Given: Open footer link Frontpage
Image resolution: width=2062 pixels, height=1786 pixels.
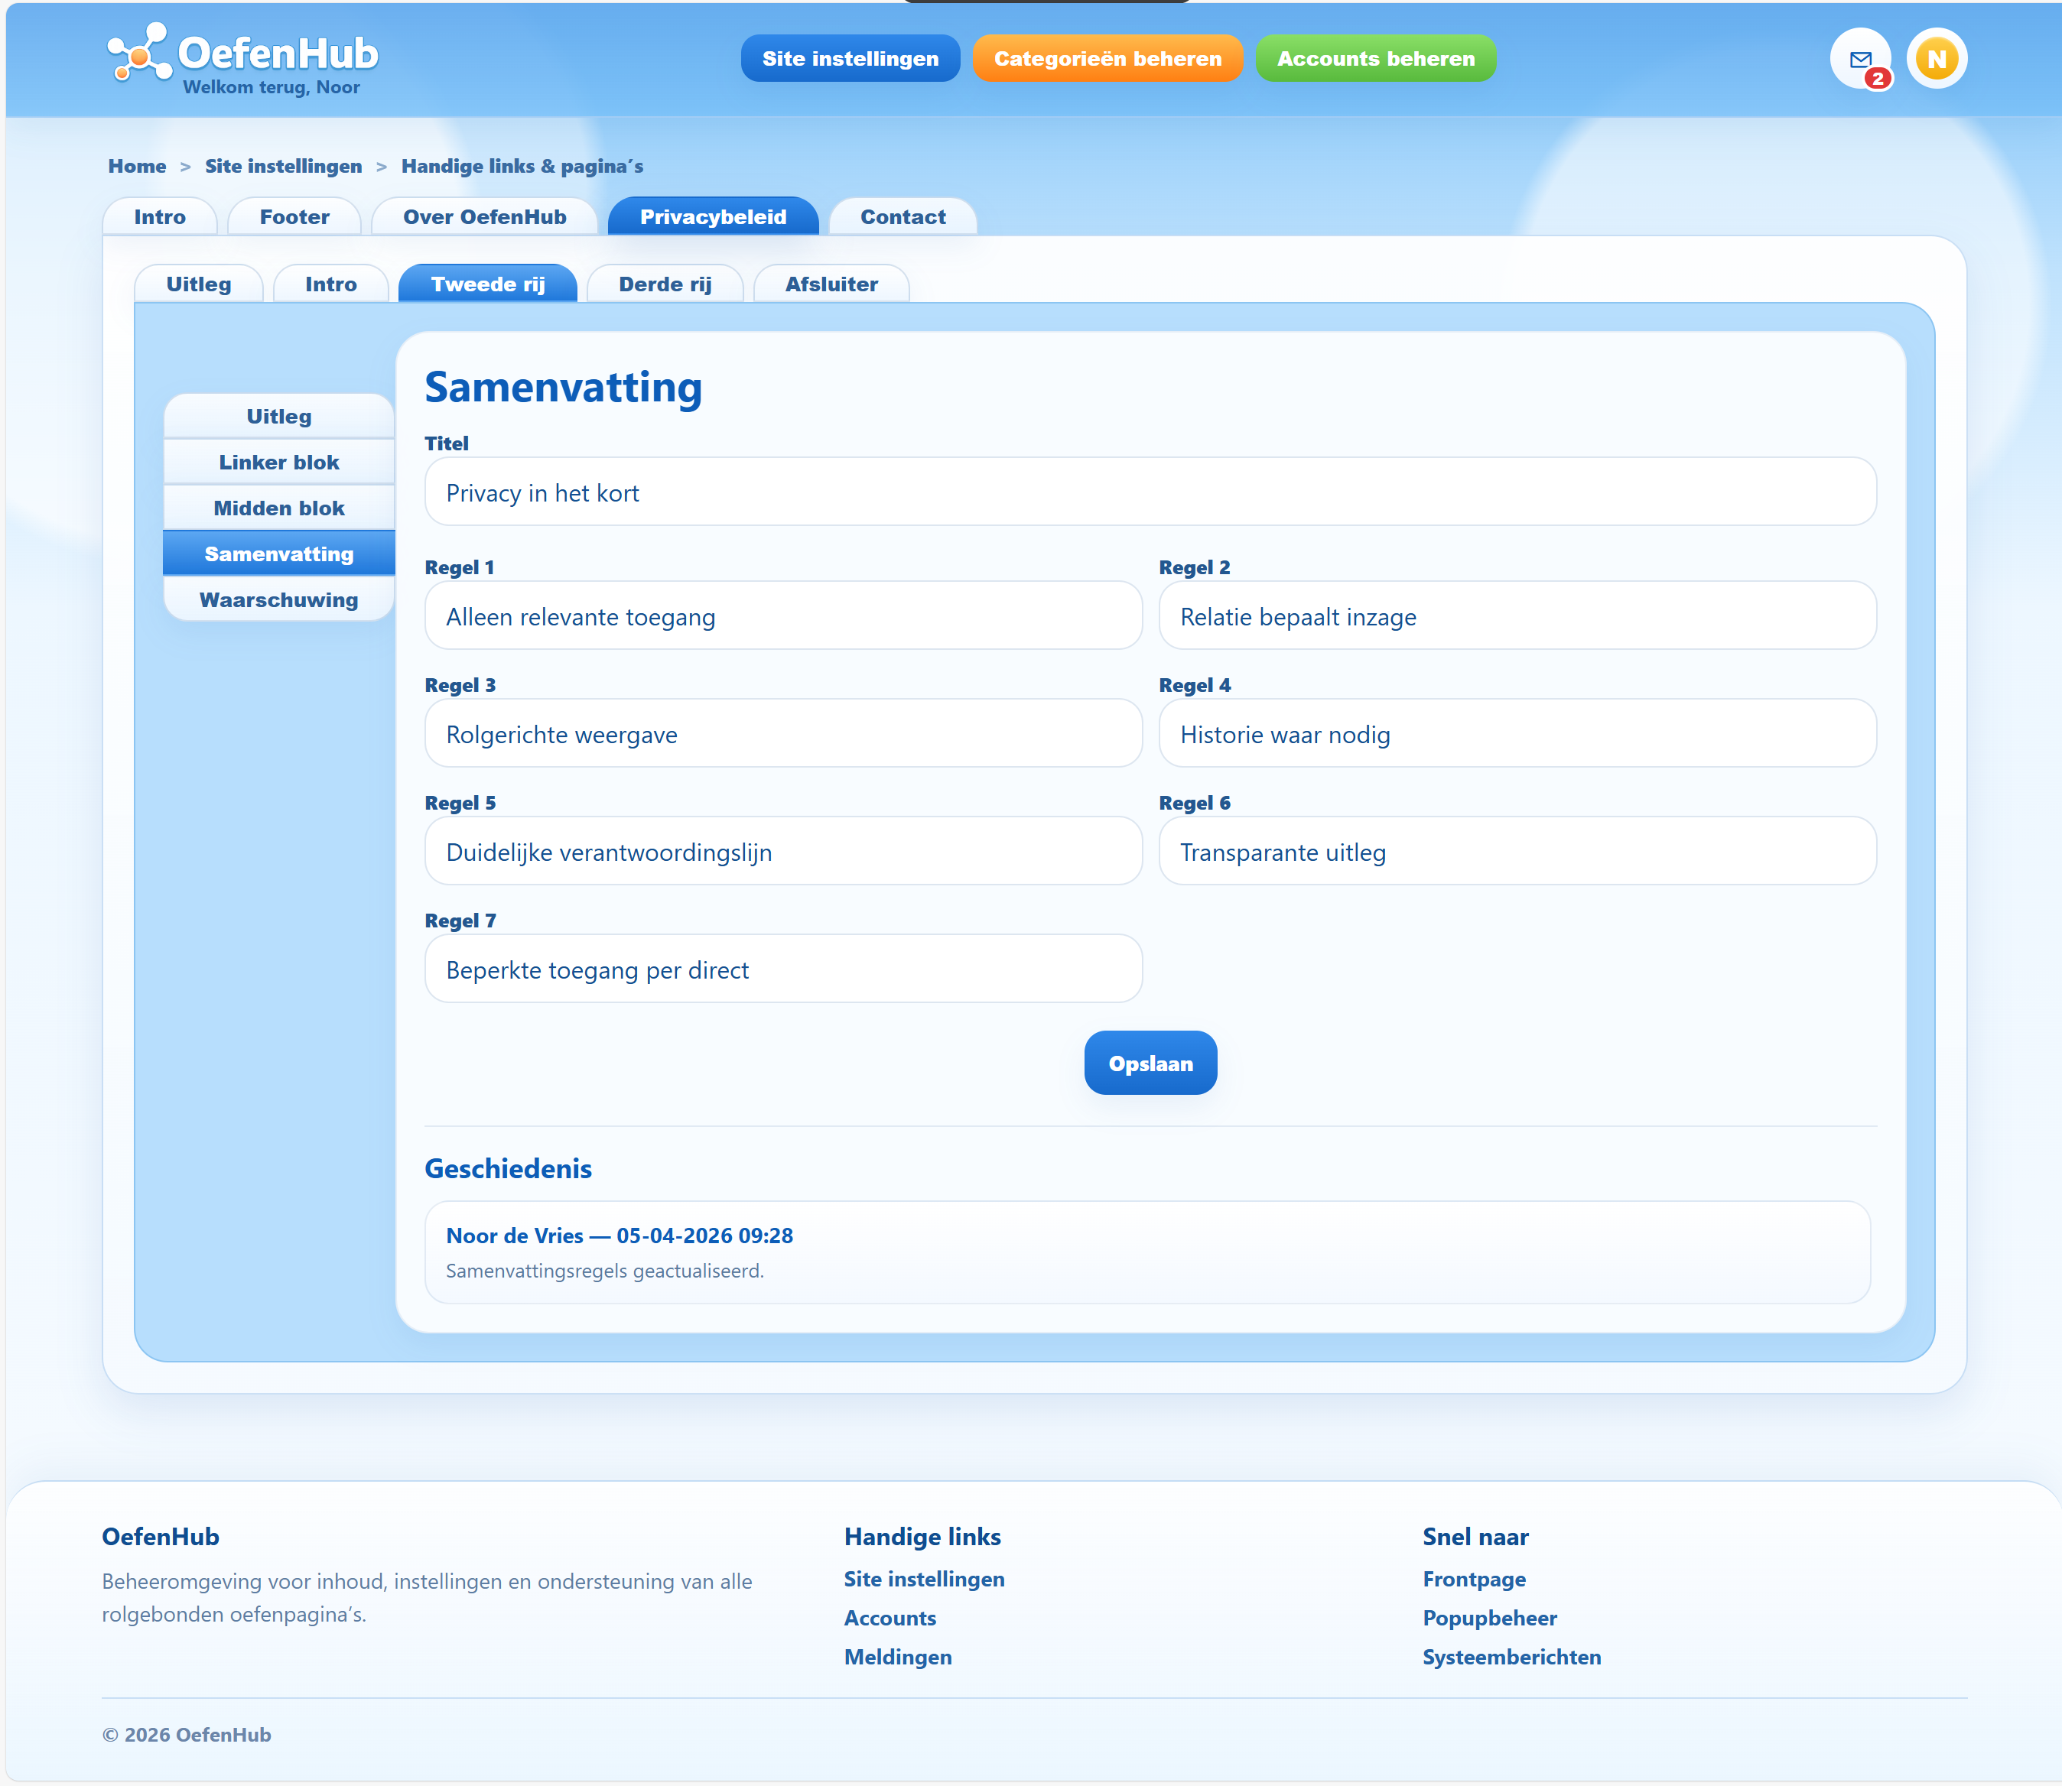Looking at the screenshot, I should [x=1475, y=1580].
